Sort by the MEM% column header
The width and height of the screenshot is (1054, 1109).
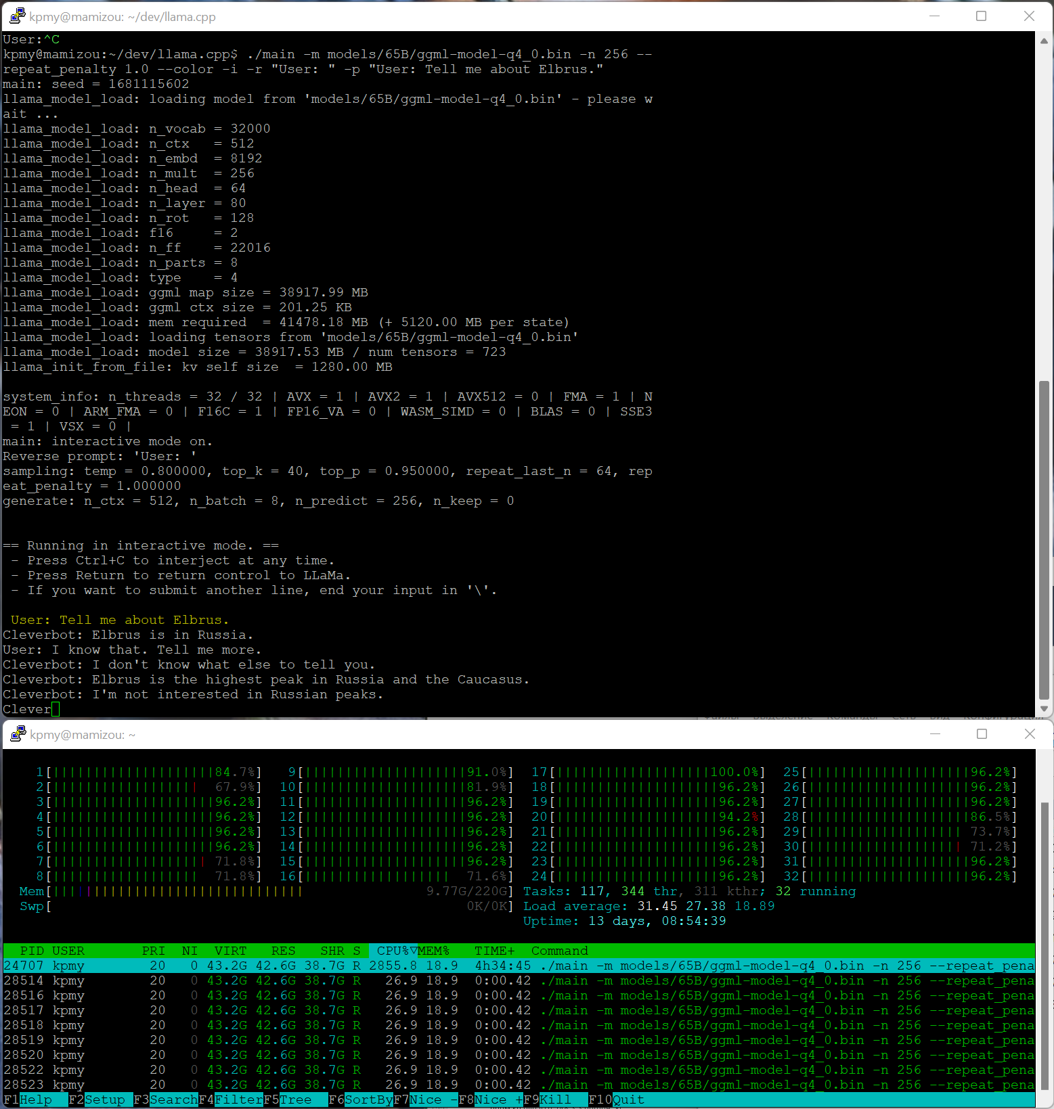click(433, 951)
